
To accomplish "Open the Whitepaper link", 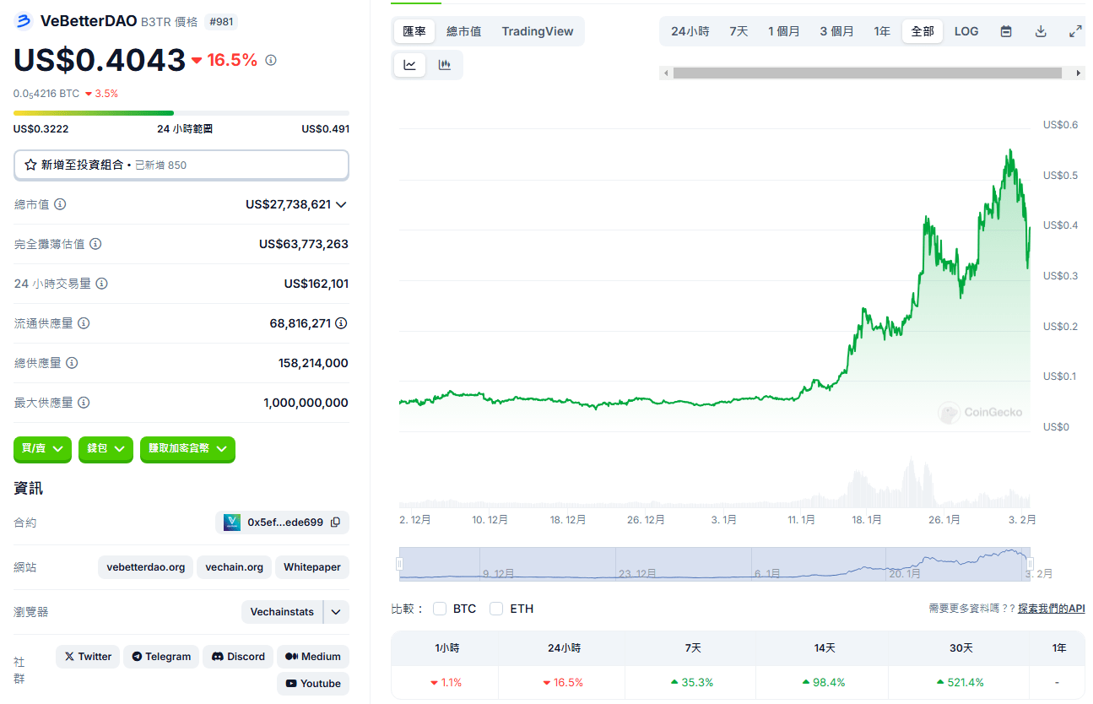I will point(312,567).
